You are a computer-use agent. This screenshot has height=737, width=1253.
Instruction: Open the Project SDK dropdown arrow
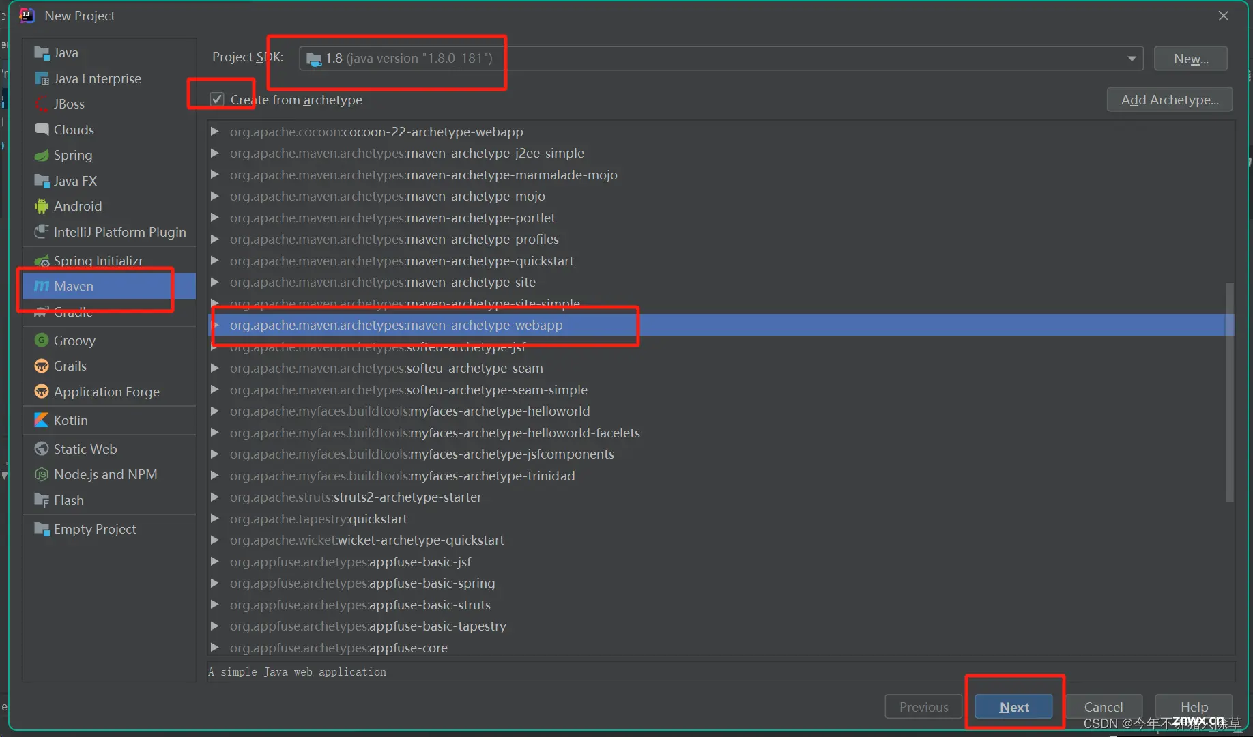pos(1132,59)
